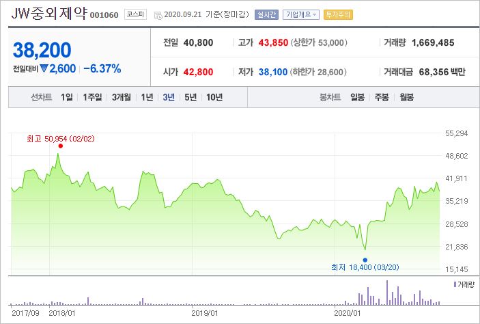Click the 2017/09 axis label

pyautogui.click(x=25, y=313)
